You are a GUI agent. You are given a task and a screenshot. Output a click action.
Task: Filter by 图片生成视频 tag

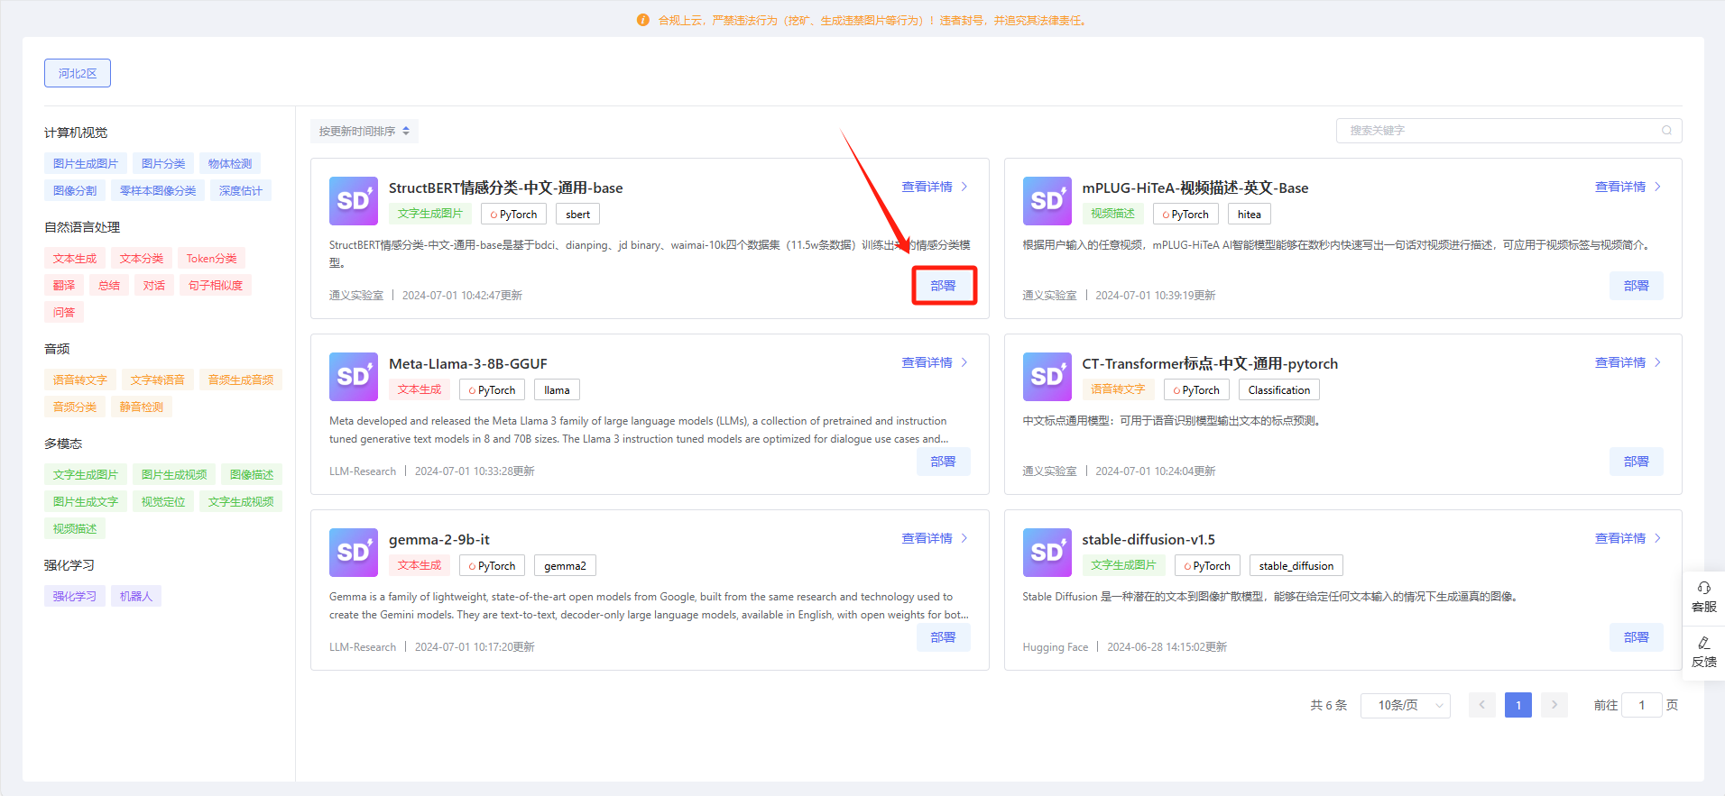coord(174,475)
